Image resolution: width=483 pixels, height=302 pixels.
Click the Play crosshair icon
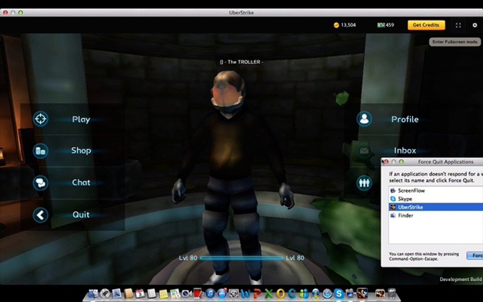pyautogui.click(x=41, y=119)
